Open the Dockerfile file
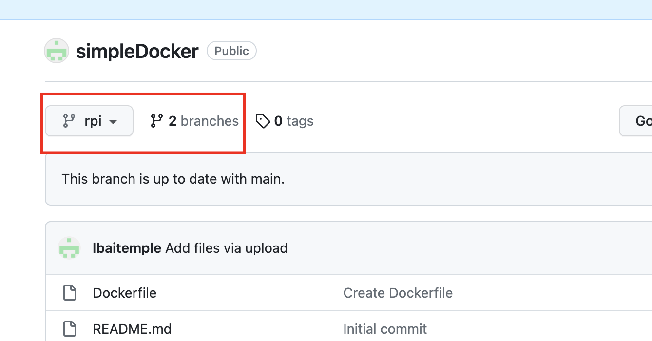Image resolution: width=652 pixels, height=341 pixels. 124,293
